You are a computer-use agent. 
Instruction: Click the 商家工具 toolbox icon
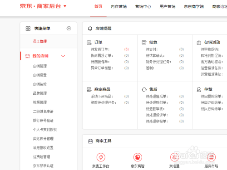[90, 141]
